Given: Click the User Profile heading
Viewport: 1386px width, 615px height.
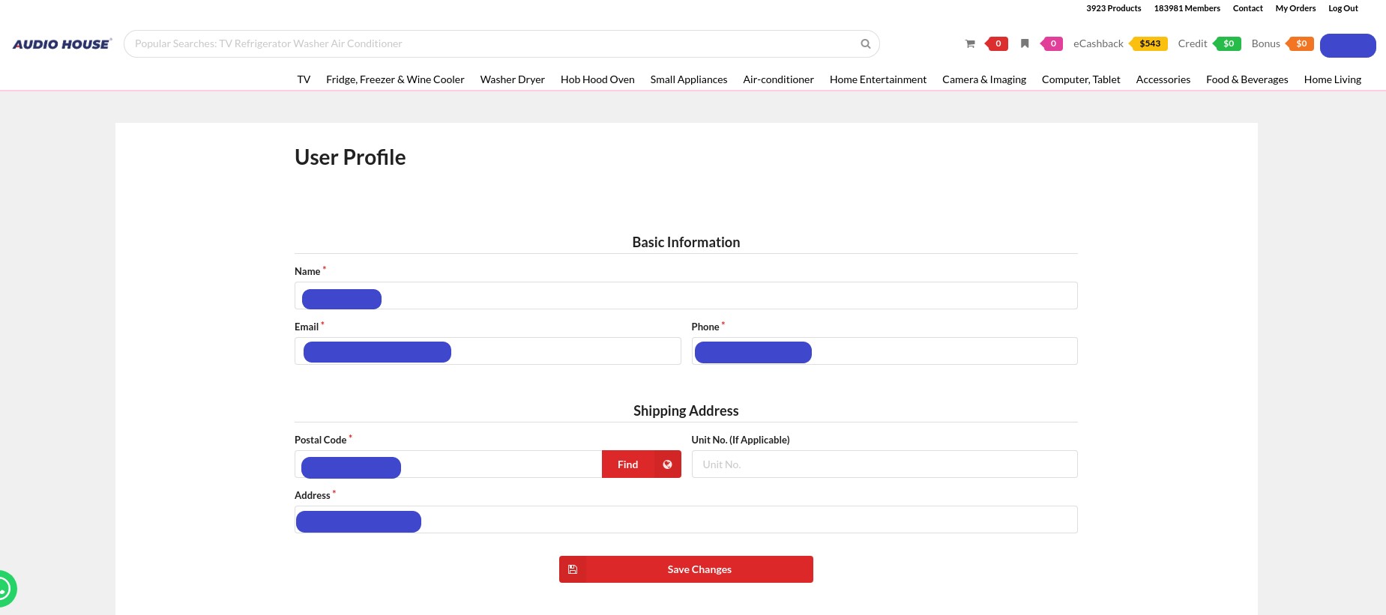Looking at the screenshot, I should (350, 157).
